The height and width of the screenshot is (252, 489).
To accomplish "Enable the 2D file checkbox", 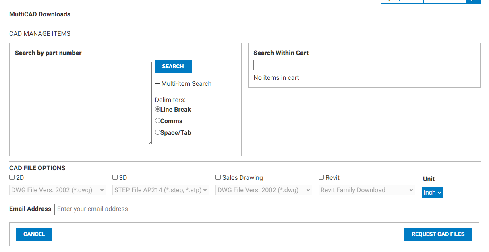I will (x=12, y=177).
